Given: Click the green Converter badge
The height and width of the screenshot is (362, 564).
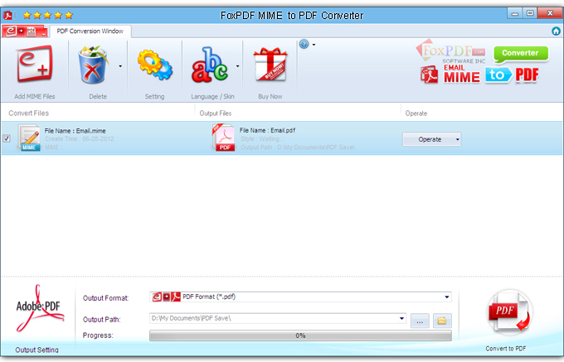Looking at the screenshot, I should click(521, 54).
